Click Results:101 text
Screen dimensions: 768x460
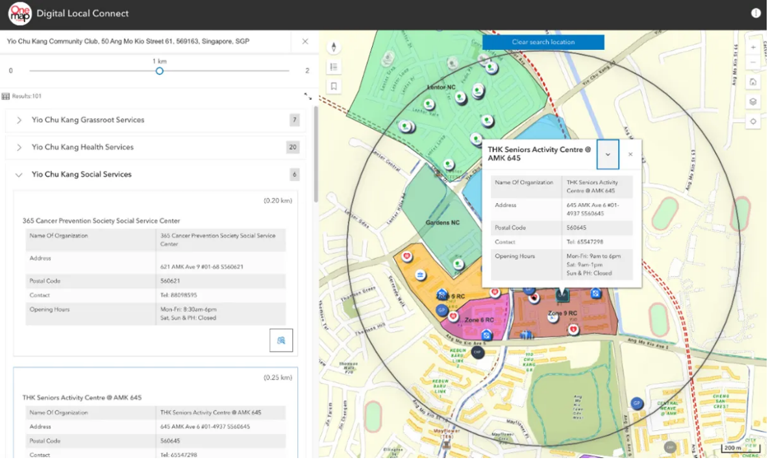27,97
